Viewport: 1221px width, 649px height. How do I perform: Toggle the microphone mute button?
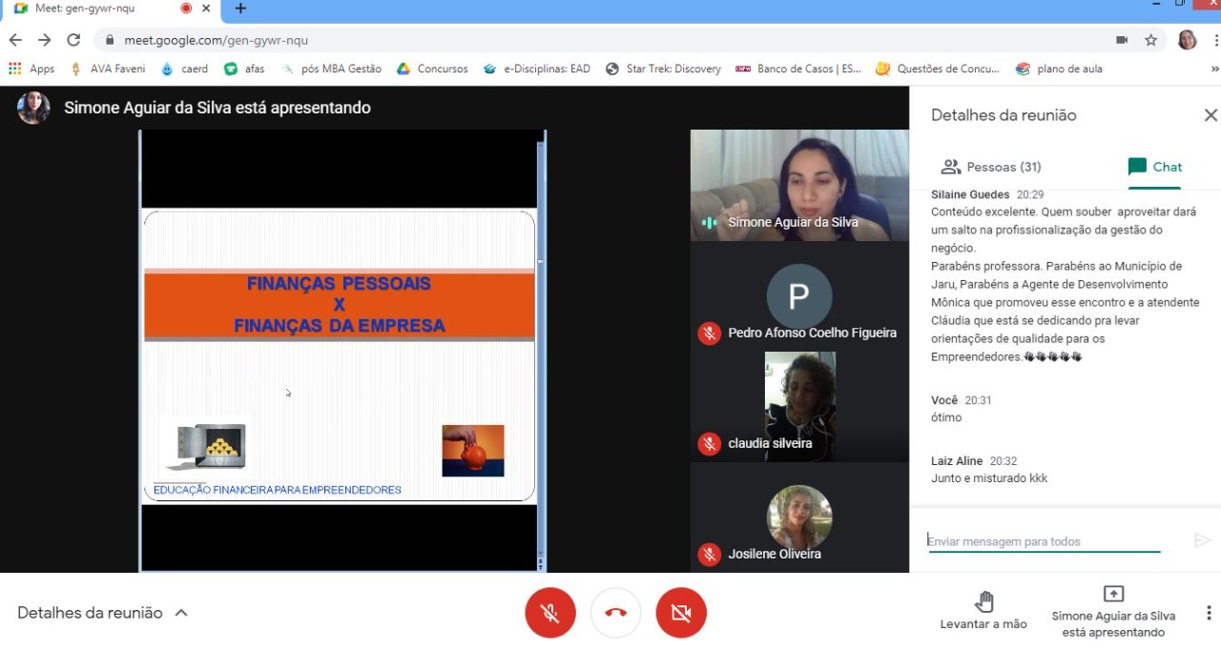click(x=550, y=613)
